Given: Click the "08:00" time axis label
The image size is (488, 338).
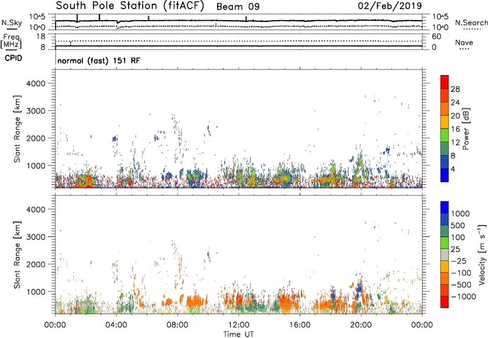Looking at the screenshot, I should [x=178, y=325].
